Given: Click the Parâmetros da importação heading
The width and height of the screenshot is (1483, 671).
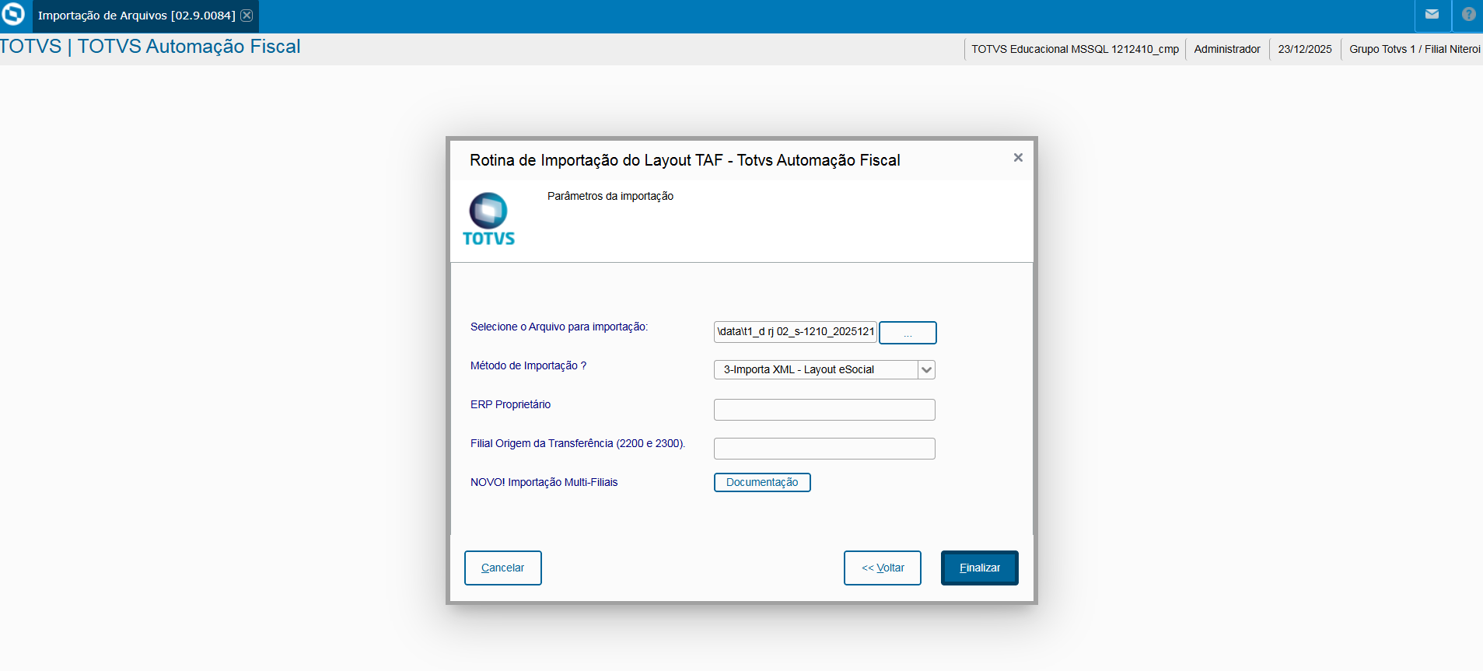Looking at the screenshot, I should point(610,196).
